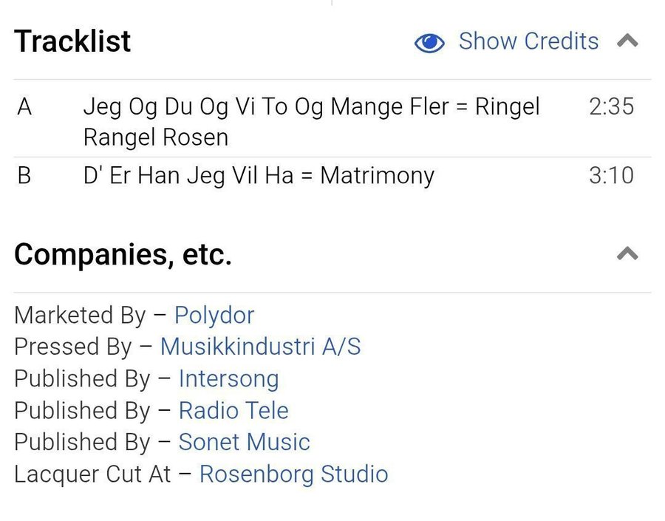Collapse the Companies, etc. section chevron
The width and height of the screenshot is (665, 521).
click(627, 254)
